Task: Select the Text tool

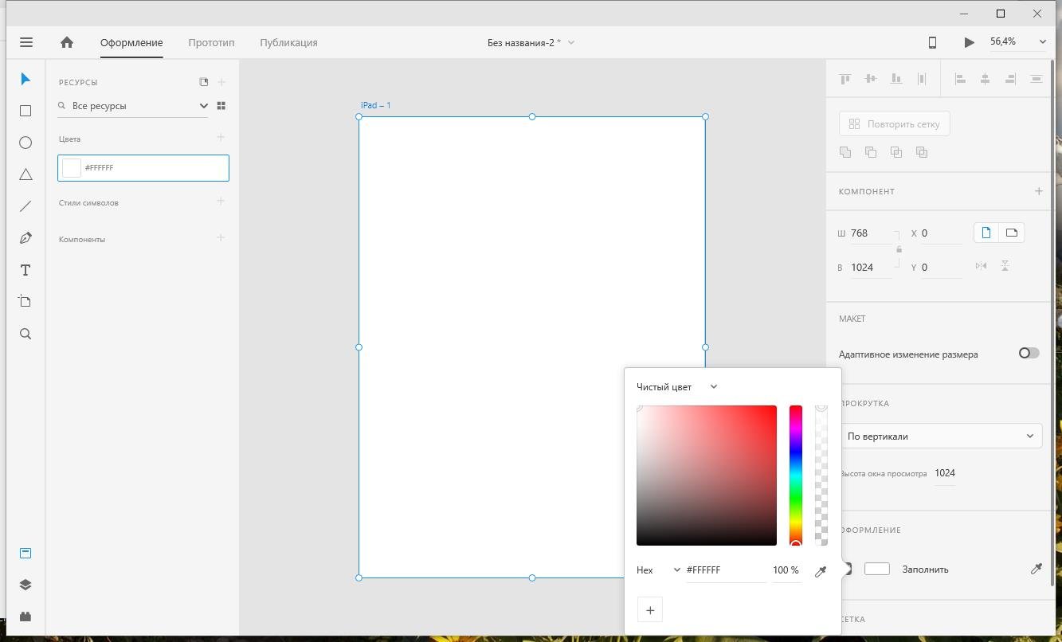Action: click(25, 270)
